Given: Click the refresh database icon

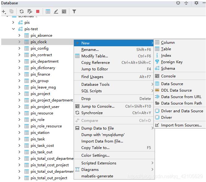Looking at the screenshot, I should (22, 11).
